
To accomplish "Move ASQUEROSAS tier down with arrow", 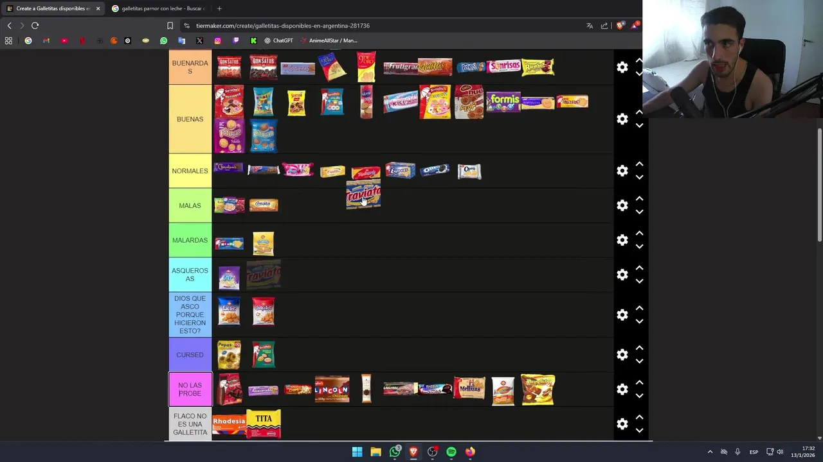I will [x=639, y=282].
